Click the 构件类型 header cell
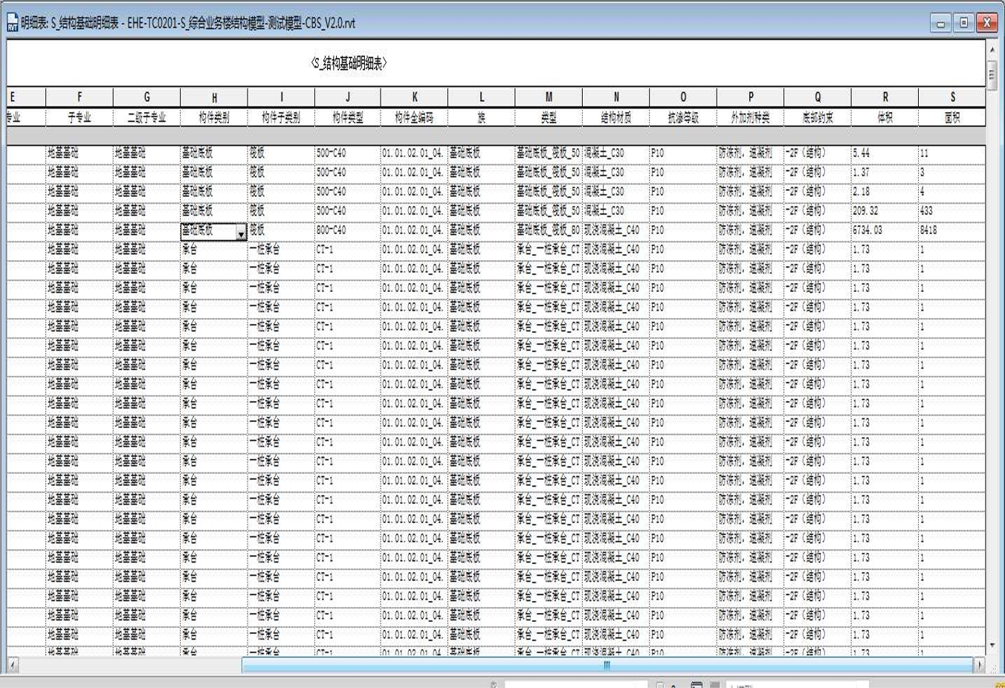1005x688 pixels. click(348, 117)
